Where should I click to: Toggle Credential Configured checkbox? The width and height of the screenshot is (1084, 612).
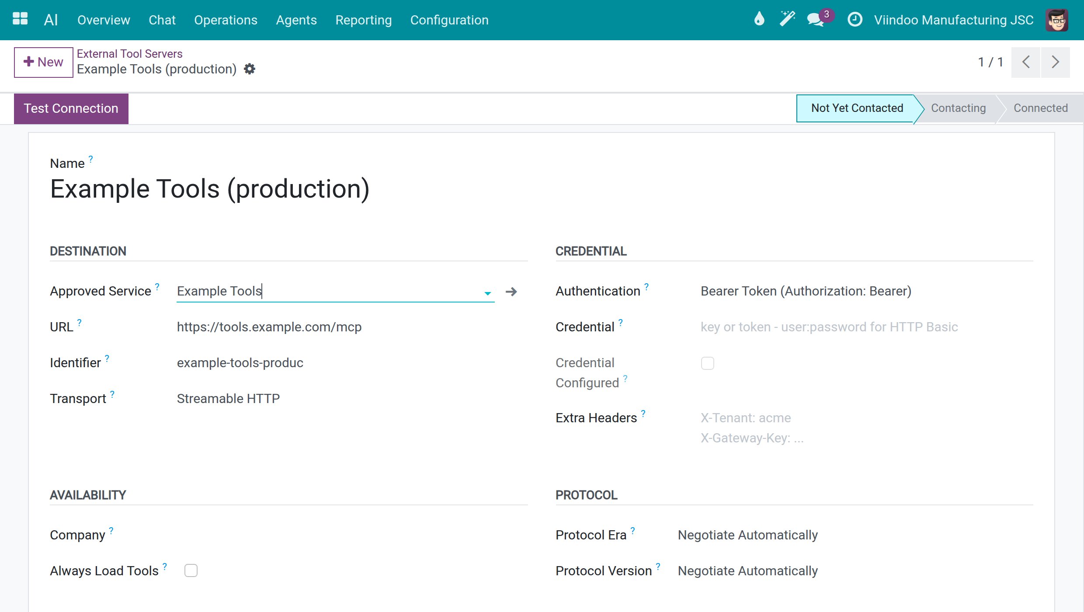pyautogui.click(x=707, y=363)
